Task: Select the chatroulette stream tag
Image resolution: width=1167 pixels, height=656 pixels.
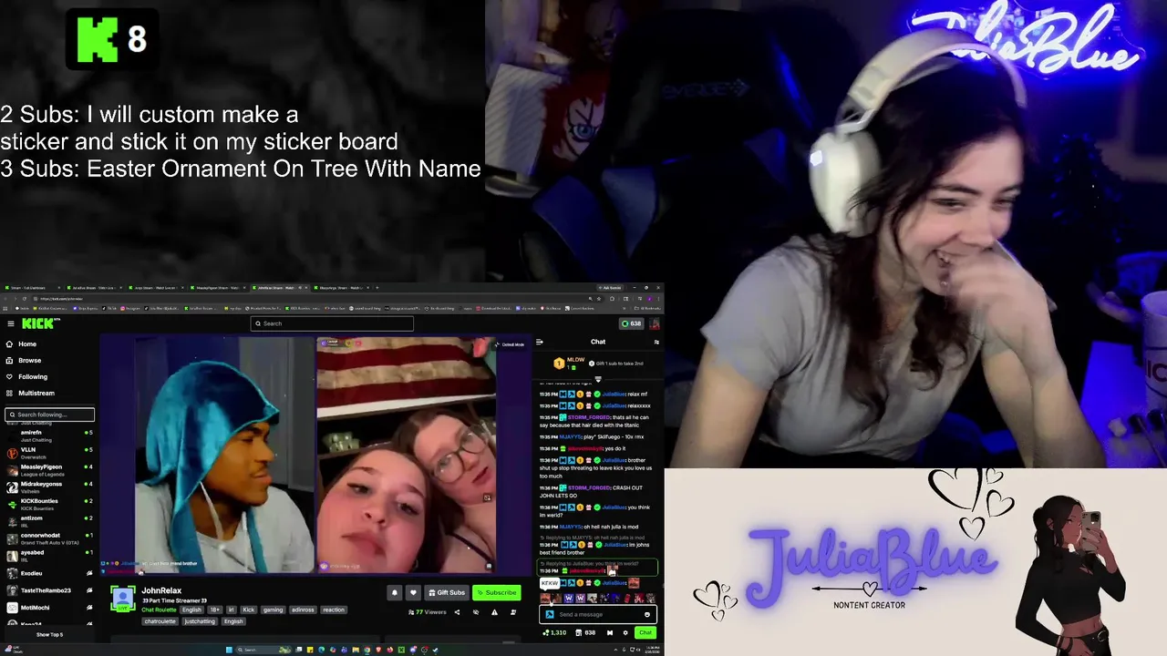Action: [160, 621]
